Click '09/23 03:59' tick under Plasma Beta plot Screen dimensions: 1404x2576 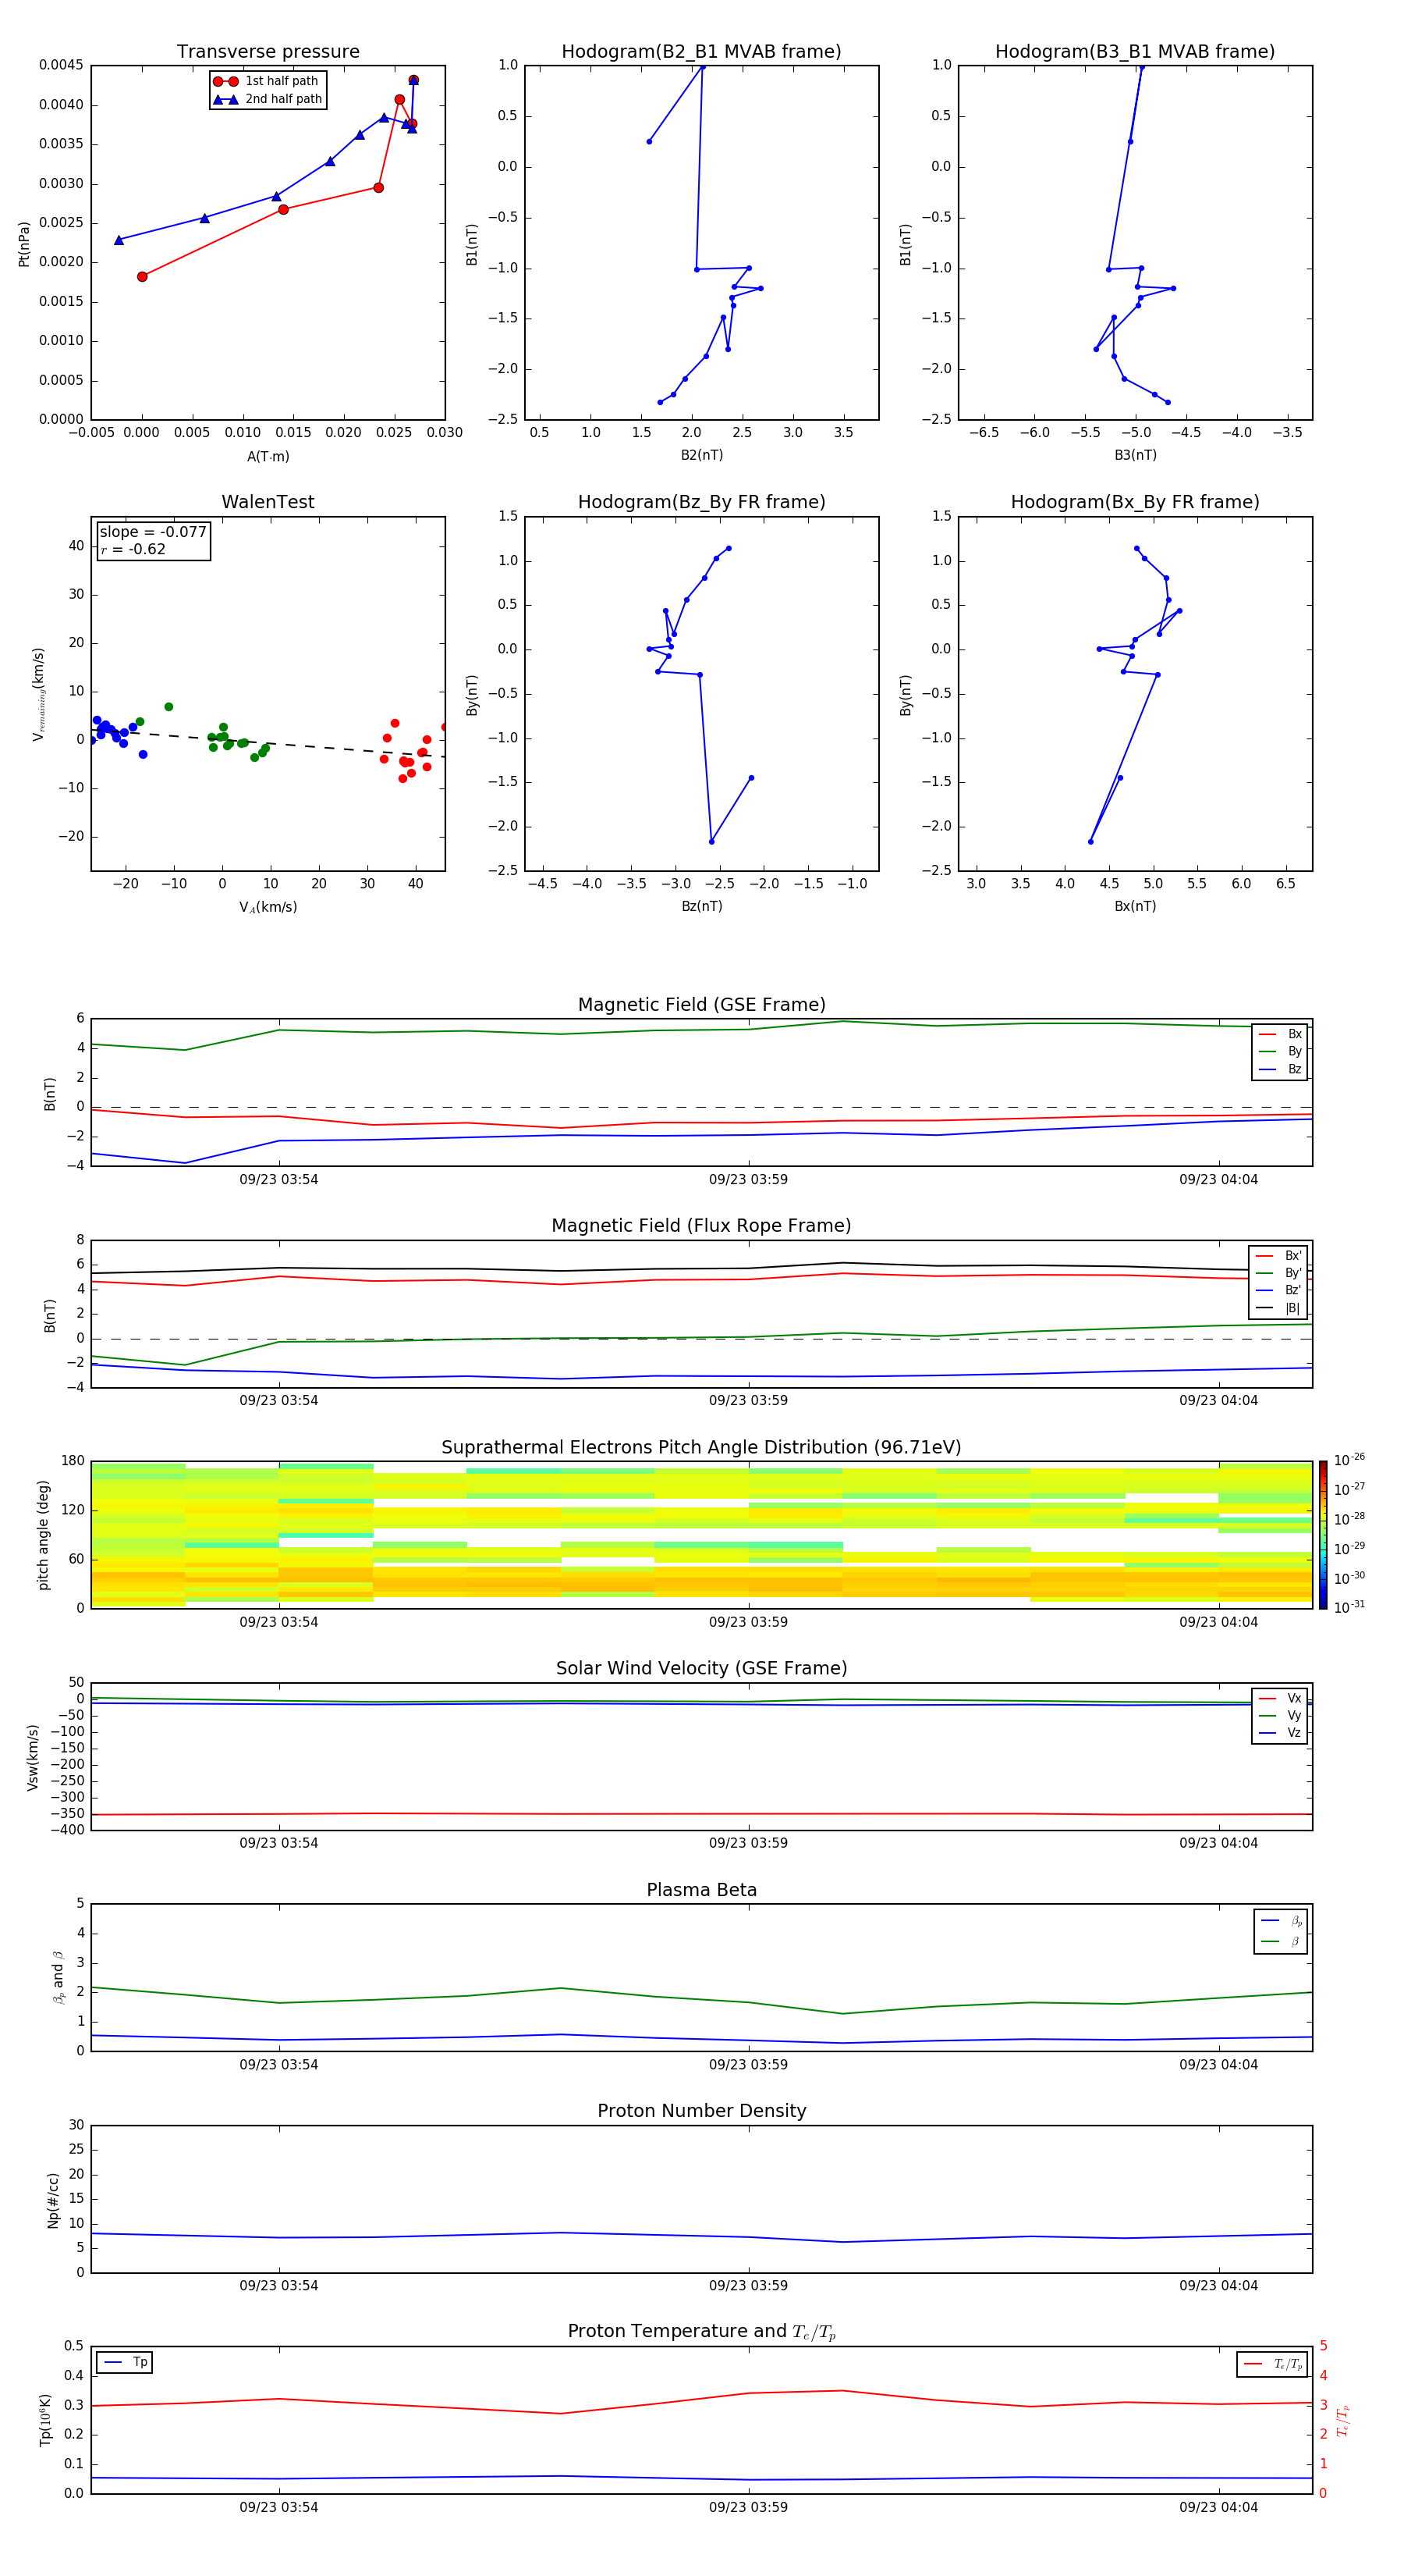[749, 2065]
